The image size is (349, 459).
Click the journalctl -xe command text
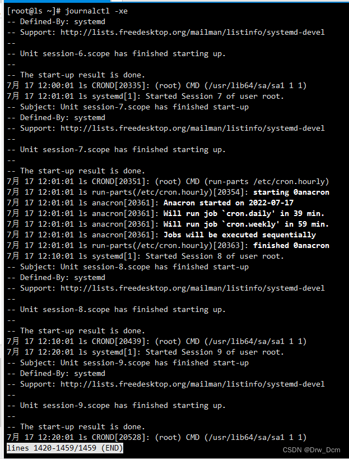96,11
